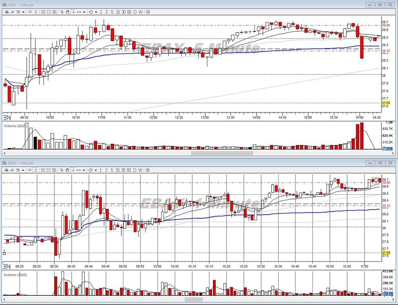Click the chart settings list icon in 5 Minute toolbar
Image resolution: width=398 pixels, height=305 pixels.
tap(18, 12)
